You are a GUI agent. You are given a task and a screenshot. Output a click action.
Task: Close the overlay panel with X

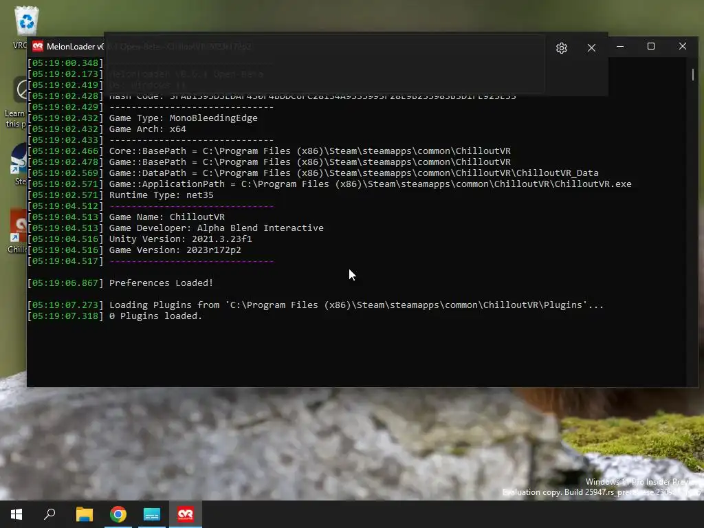click(592, 48)
